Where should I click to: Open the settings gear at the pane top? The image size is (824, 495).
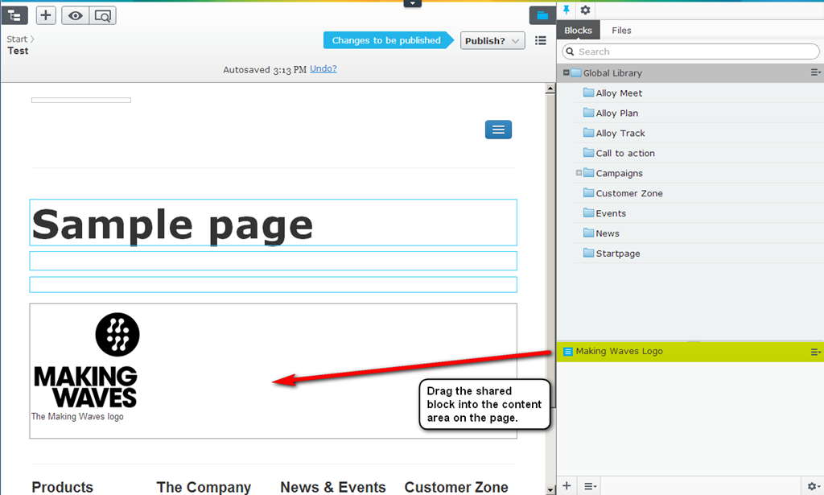(x=586, y=10)
